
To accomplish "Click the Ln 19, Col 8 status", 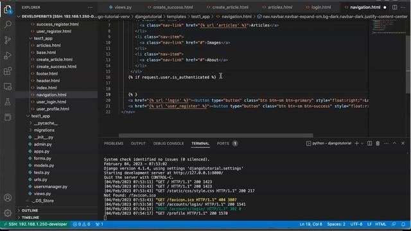I will (311, 224).
